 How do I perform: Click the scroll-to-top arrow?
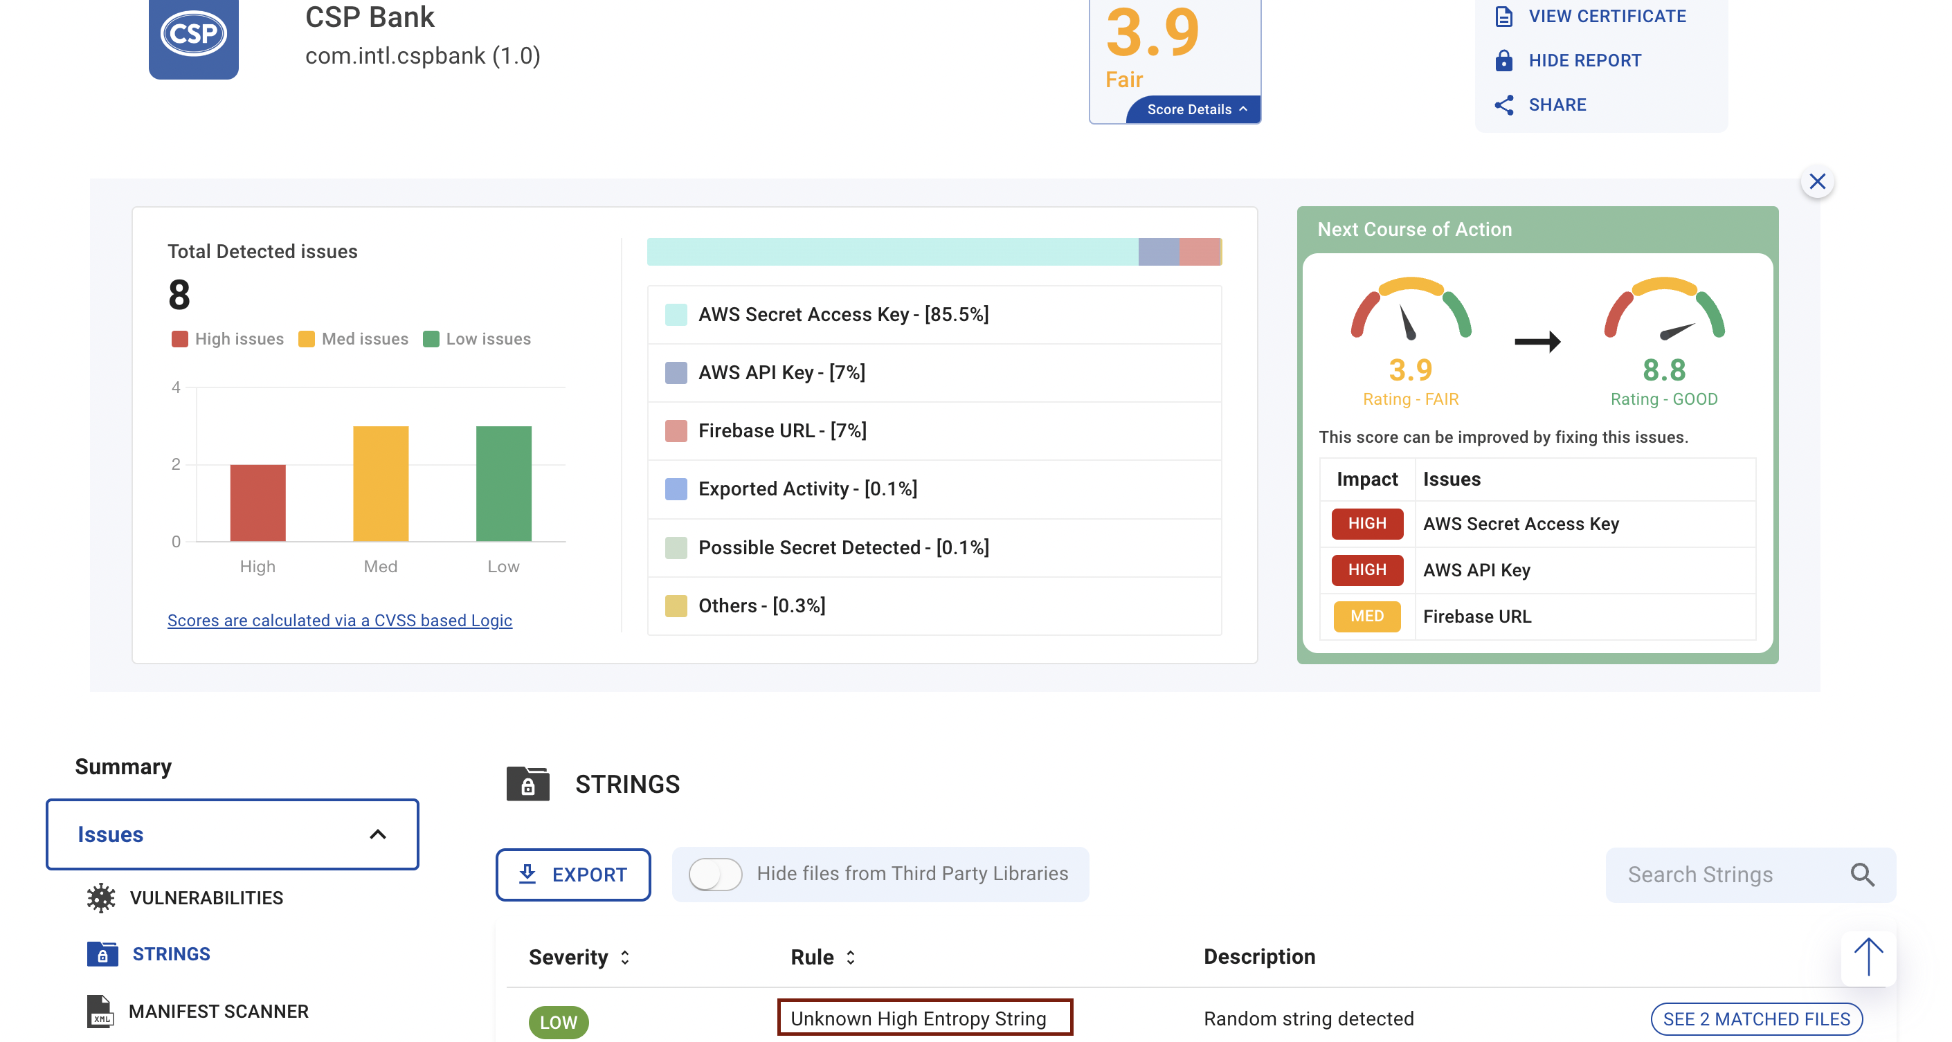[x=1868, y=957]
